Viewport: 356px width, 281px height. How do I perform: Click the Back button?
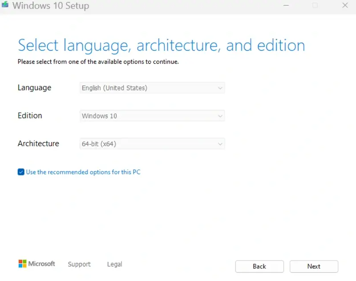click(x=259, y=266)
